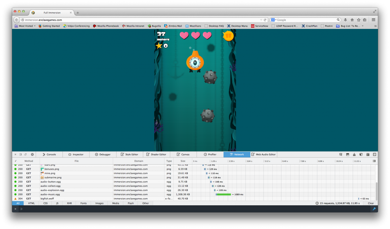
Task: Filter requests by XHR
Action: point(69,203)
